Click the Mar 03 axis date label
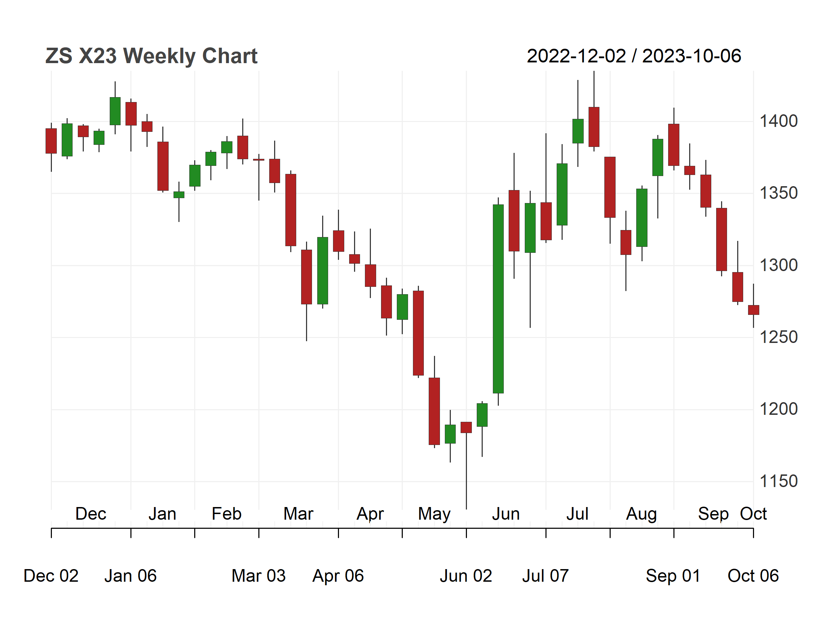The image size is (828, 621). 259,576
